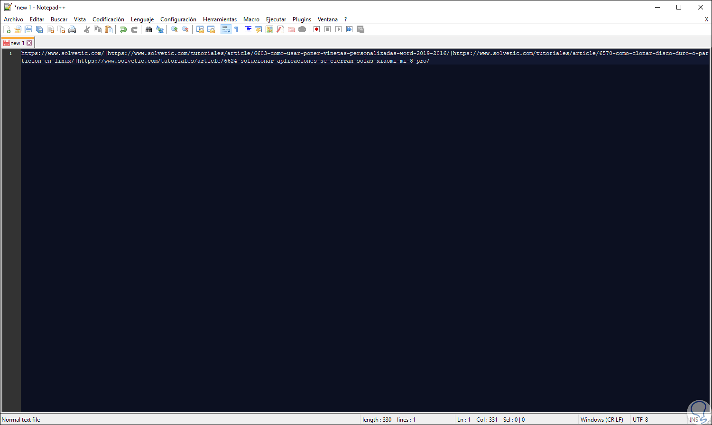The image size is (712, 425).
Task: Show the Document Map panel
Action: click(269, 29)
